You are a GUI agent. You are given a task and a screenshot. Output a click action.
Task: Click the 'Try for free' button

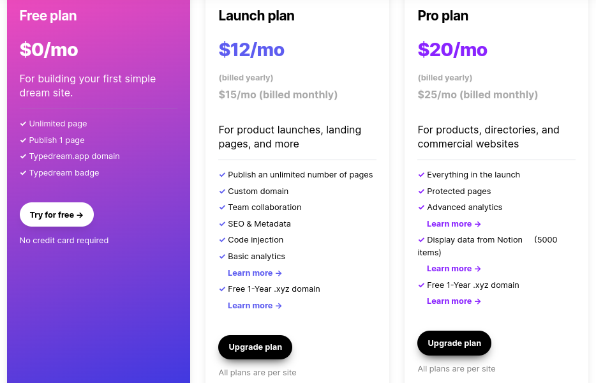pos(57,214)
